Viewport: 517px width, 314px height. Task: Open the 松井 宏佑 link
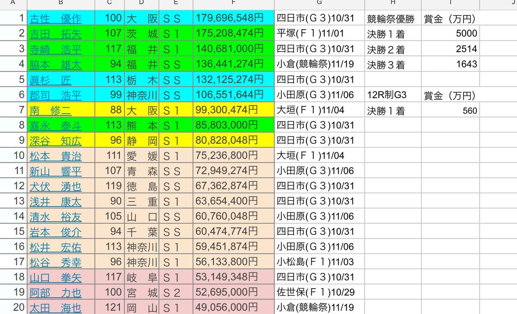tap(55, 247)
